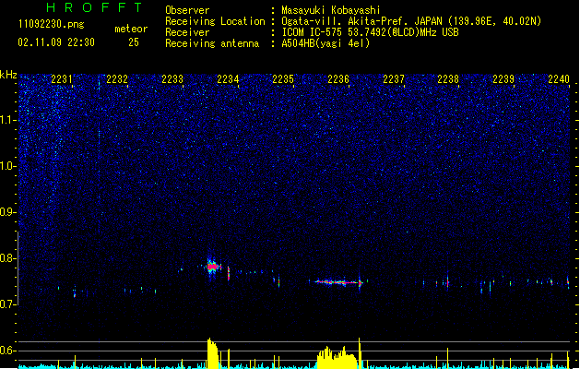Click the 2238 time marker
Screen dimensions: 580x369
tap(448, 79)
